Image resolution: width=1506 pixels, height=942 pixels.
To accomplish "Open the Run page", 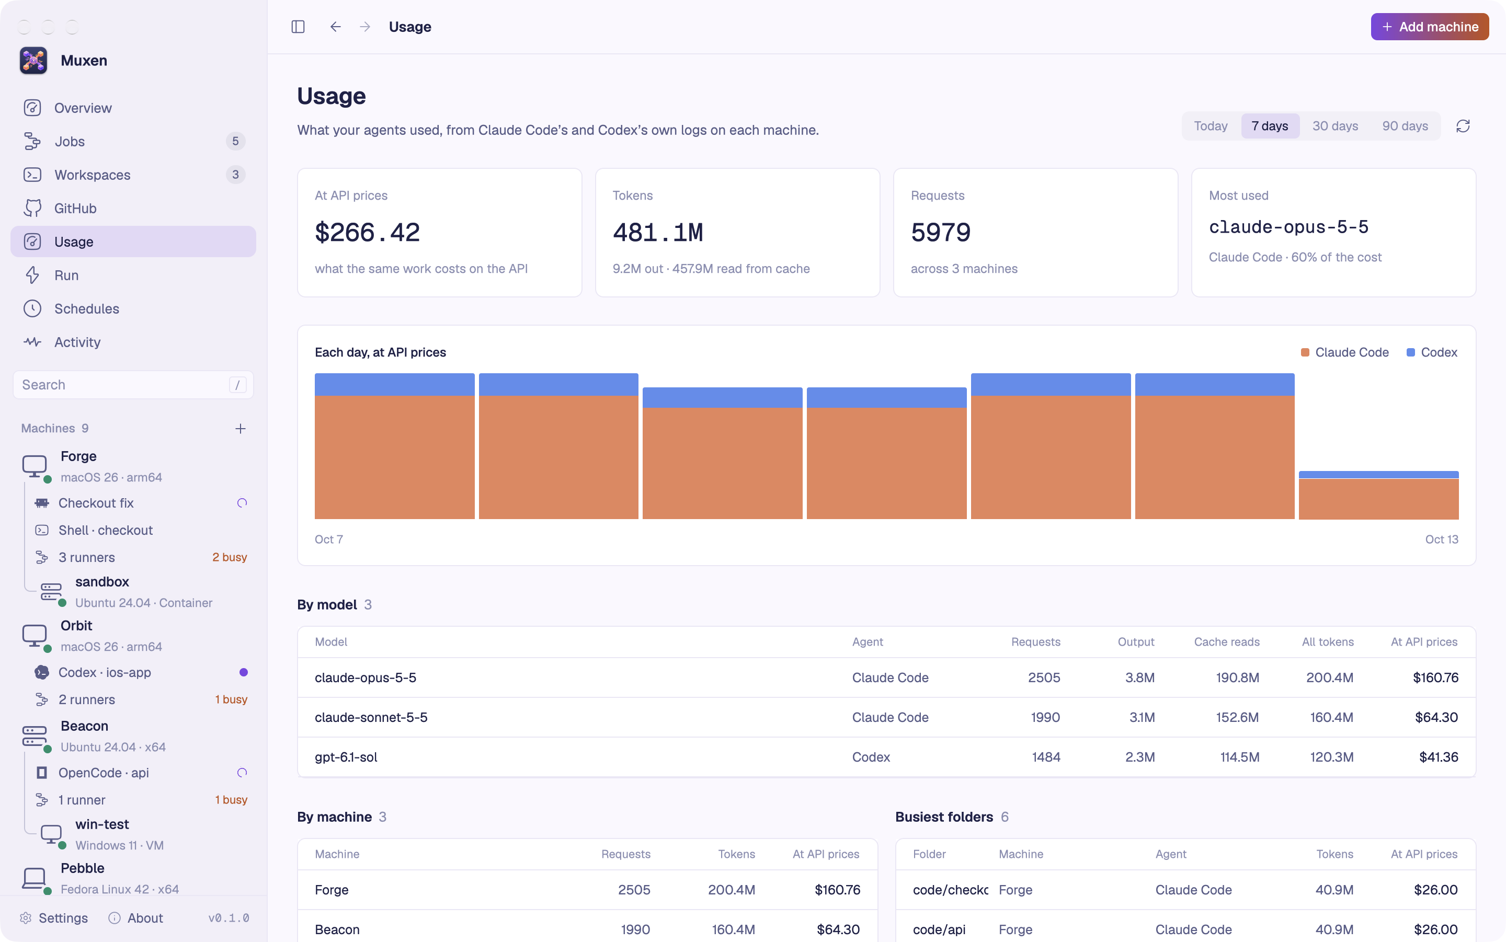I will click(x=133, y=275).
